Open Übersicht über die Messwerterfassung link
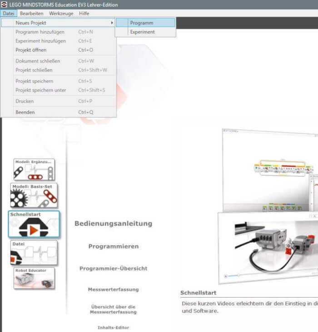Image resolution: width=318 pixels, height=332 pixels. (114, 309)
